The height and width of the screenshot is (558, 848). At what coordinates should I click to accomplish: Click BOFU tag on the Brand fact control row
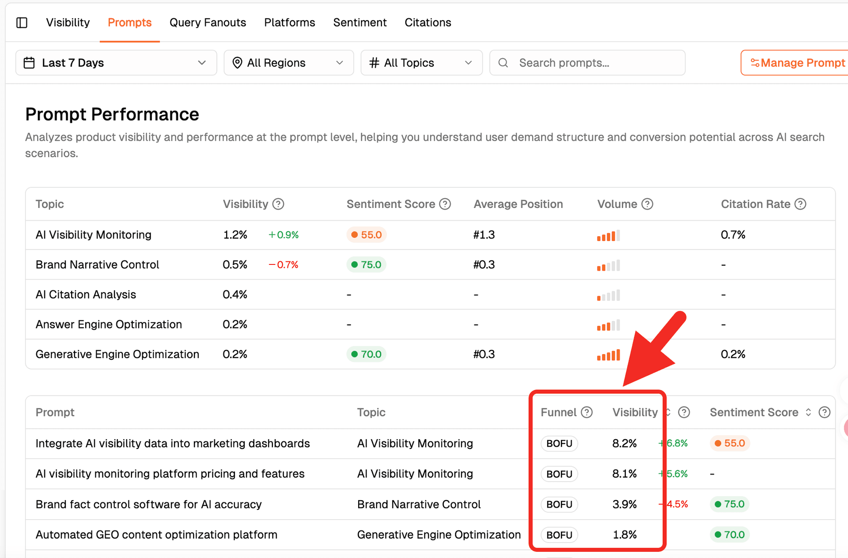559,504
